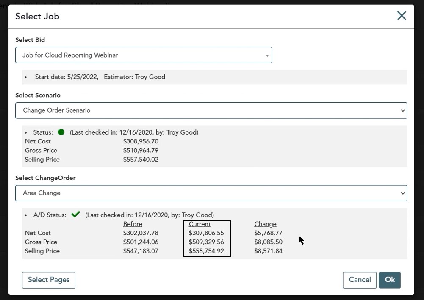Image resolution: width=424 pixels, height=300 pixels.
Task: Confirm with the Ok button
Action: pos(390,280)
